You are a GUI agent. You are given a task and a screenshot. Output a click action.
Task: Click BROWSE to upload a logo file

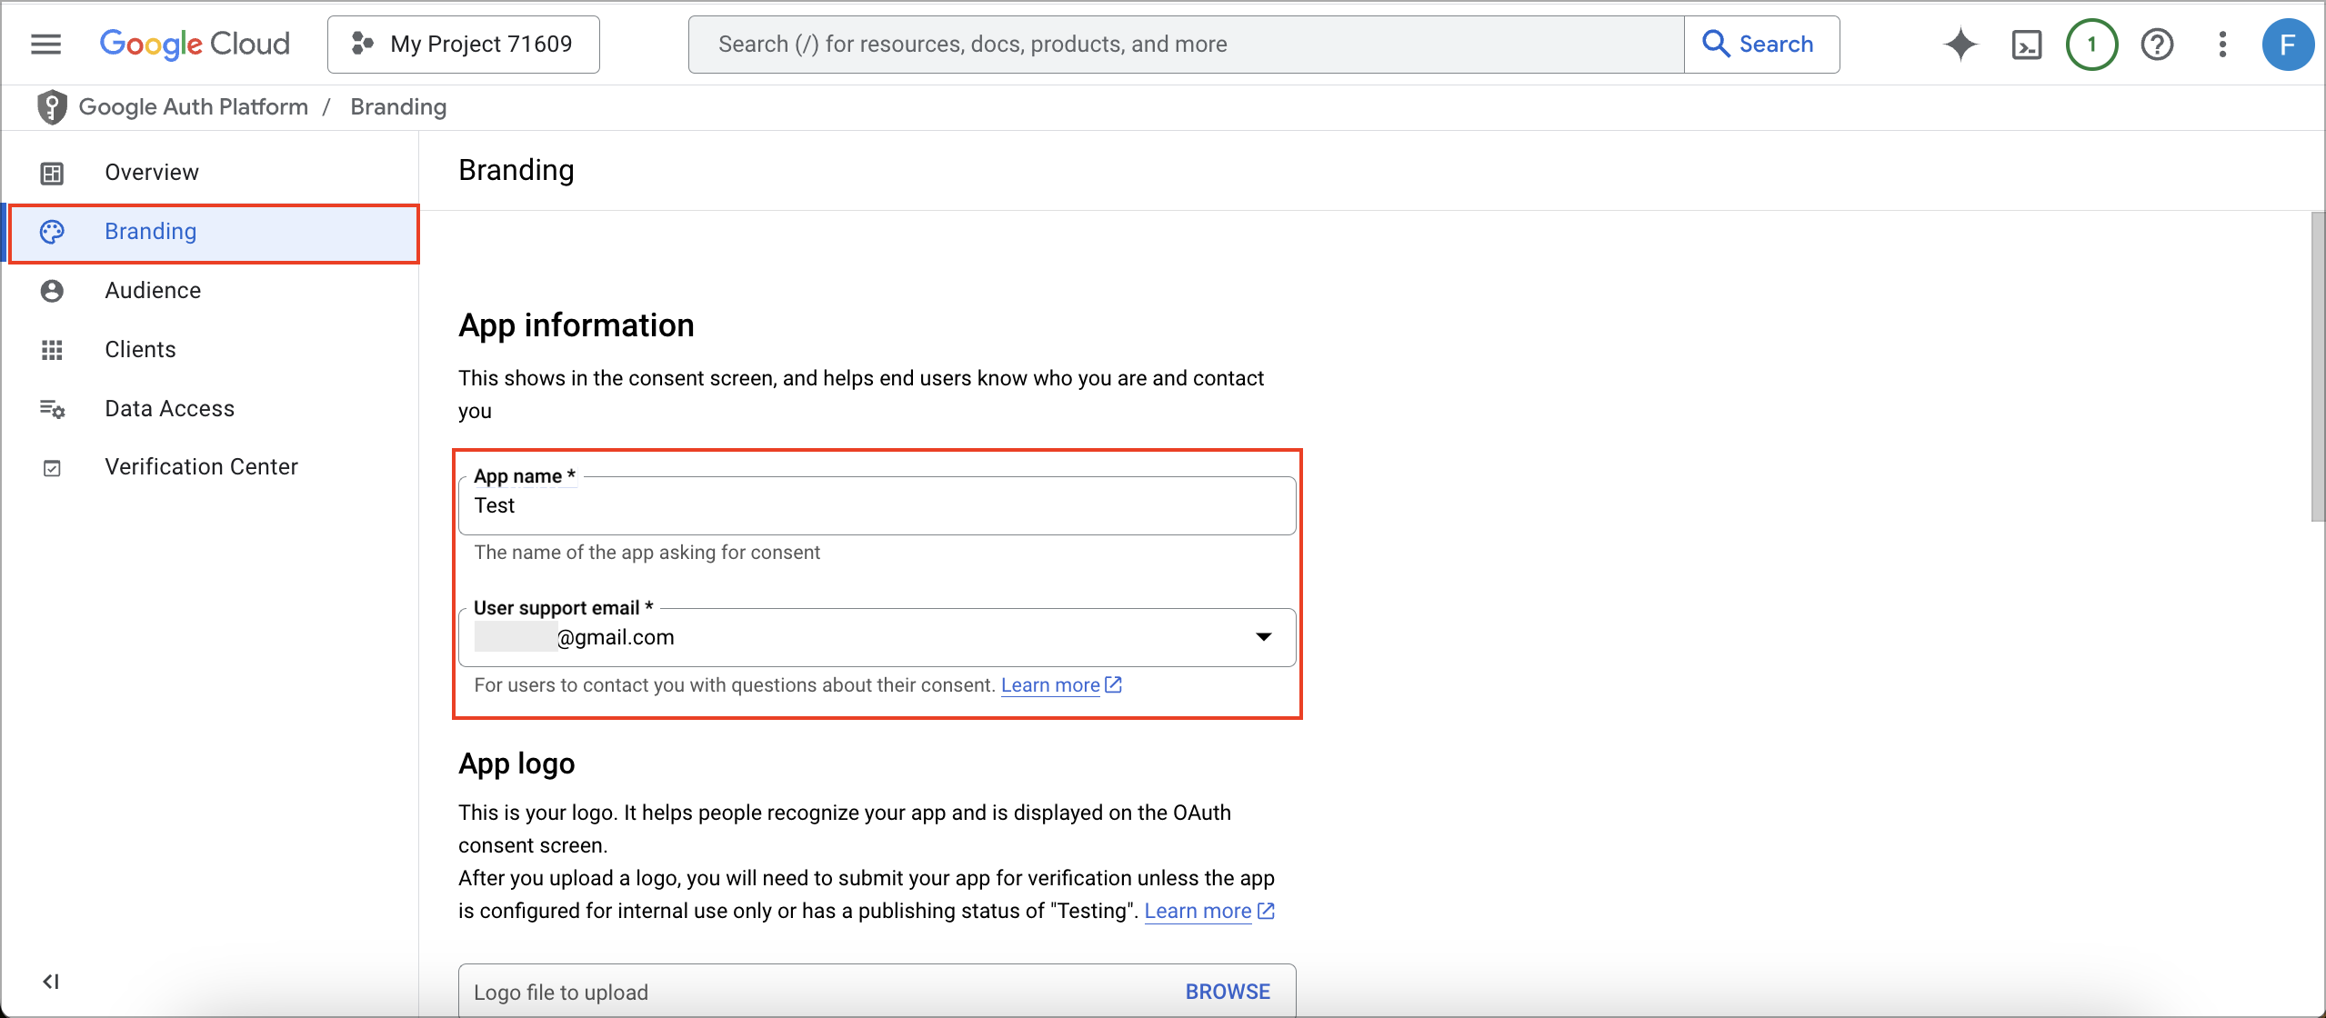point(1228,992)
